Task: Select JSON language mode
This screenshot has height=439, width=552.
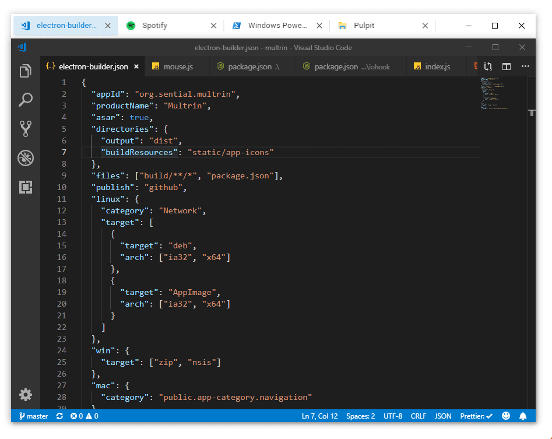Action: pos(443,416)
